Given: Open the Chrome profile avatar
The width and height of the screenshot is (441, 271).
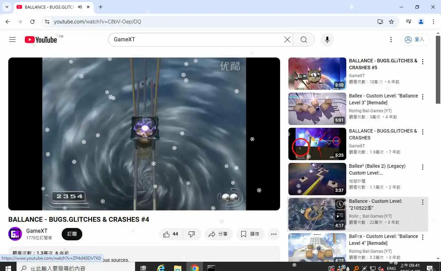Looking at the screenshot, I should 421,21.
